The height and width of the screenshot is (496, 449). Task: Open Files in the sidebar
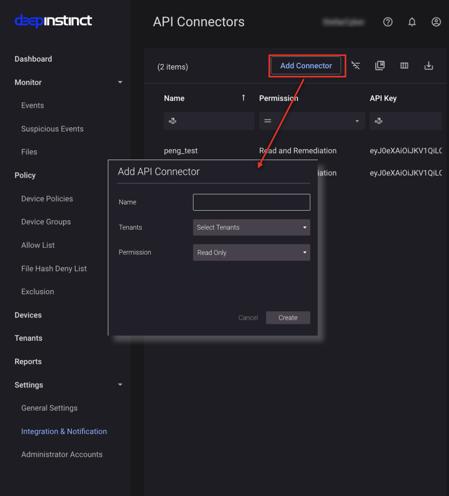click(29, 152)
